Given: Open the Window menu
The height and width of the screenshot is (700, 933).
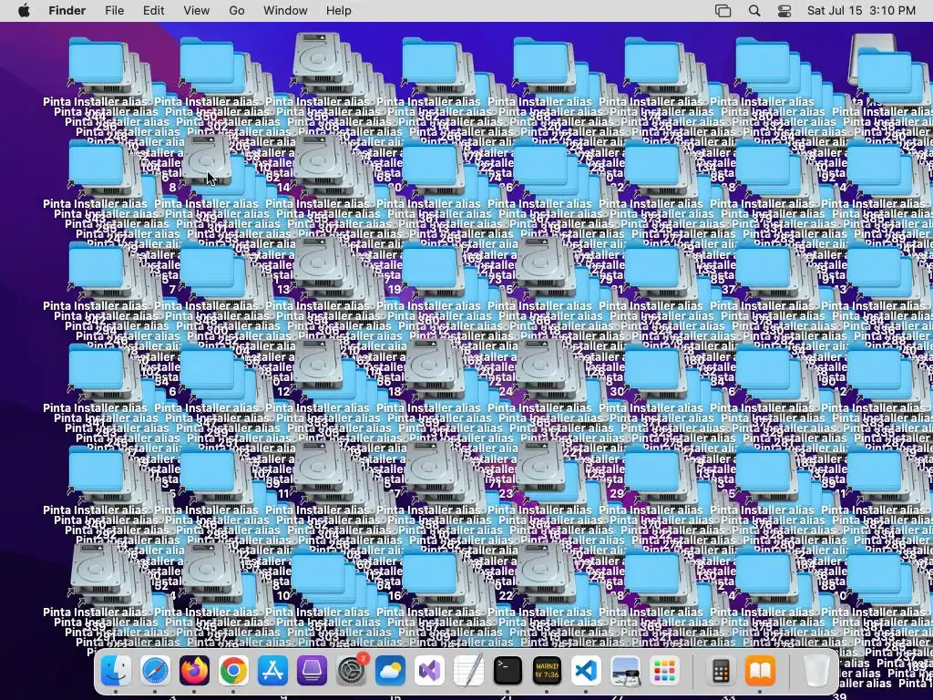Looking at the screenshot, I should 285,11.
